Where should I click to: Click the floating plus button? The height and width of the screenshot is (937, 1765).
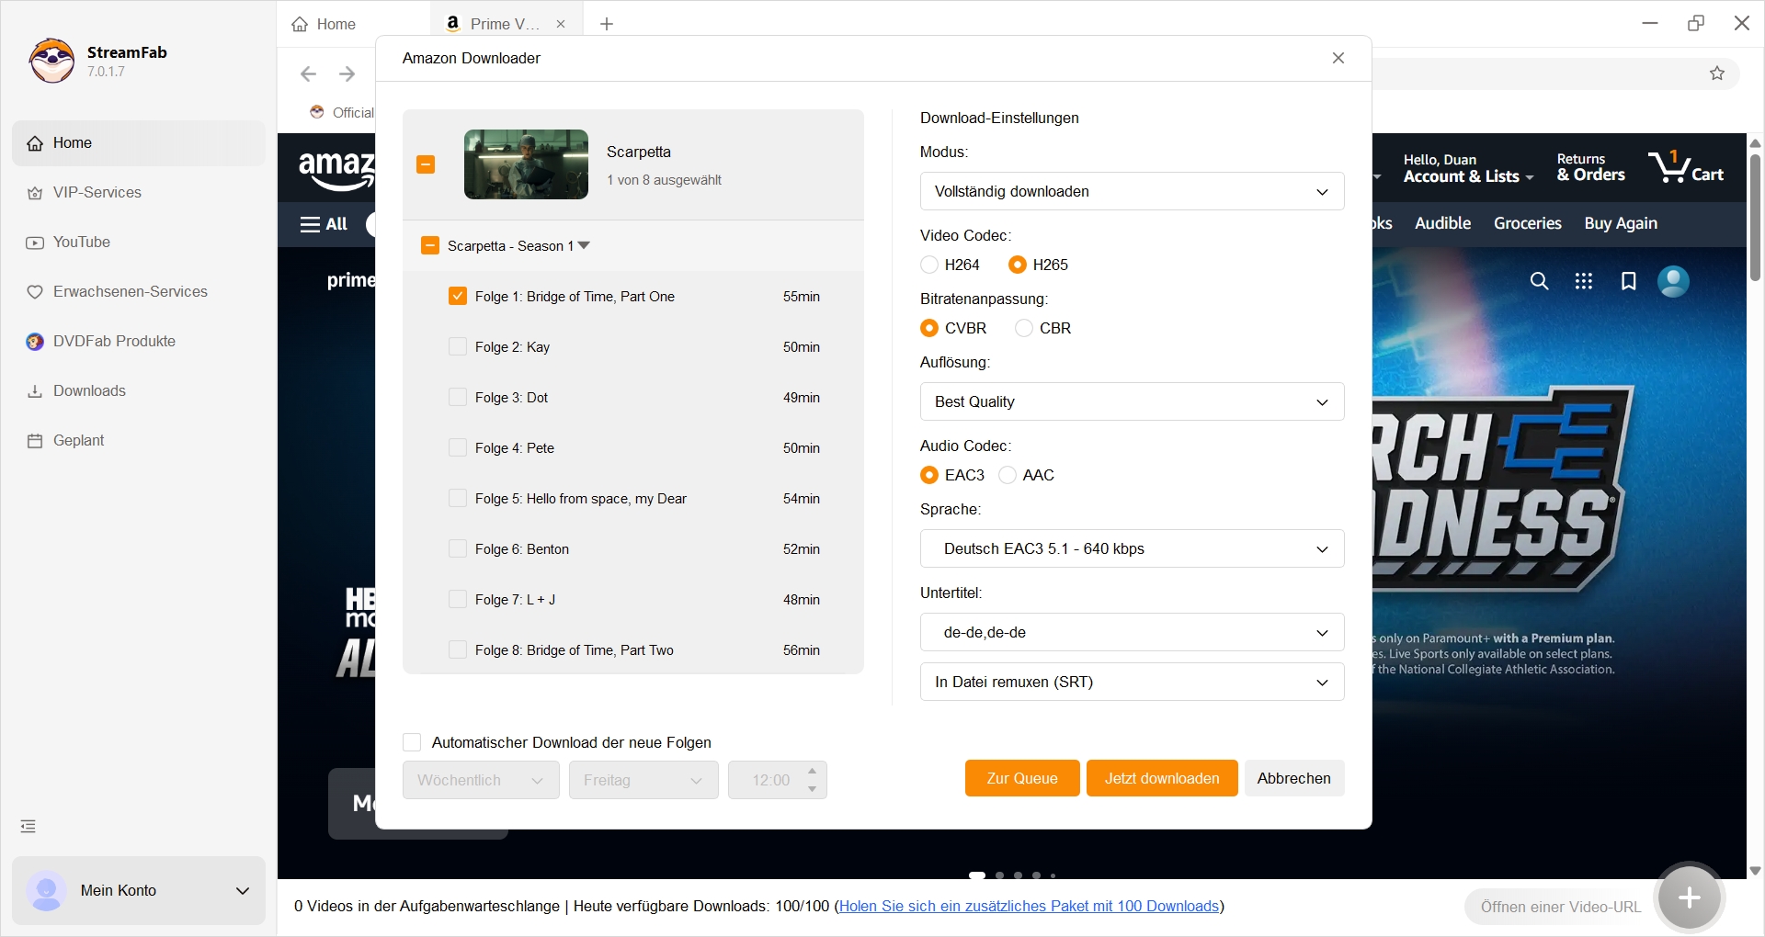1689,897
